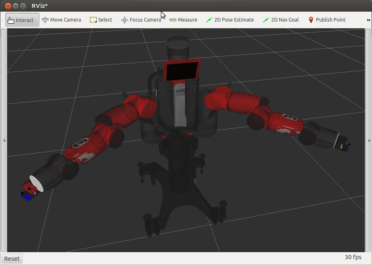Minimize the RViz window
This screenshot has width=372, height=265.
tap(15, 6)
